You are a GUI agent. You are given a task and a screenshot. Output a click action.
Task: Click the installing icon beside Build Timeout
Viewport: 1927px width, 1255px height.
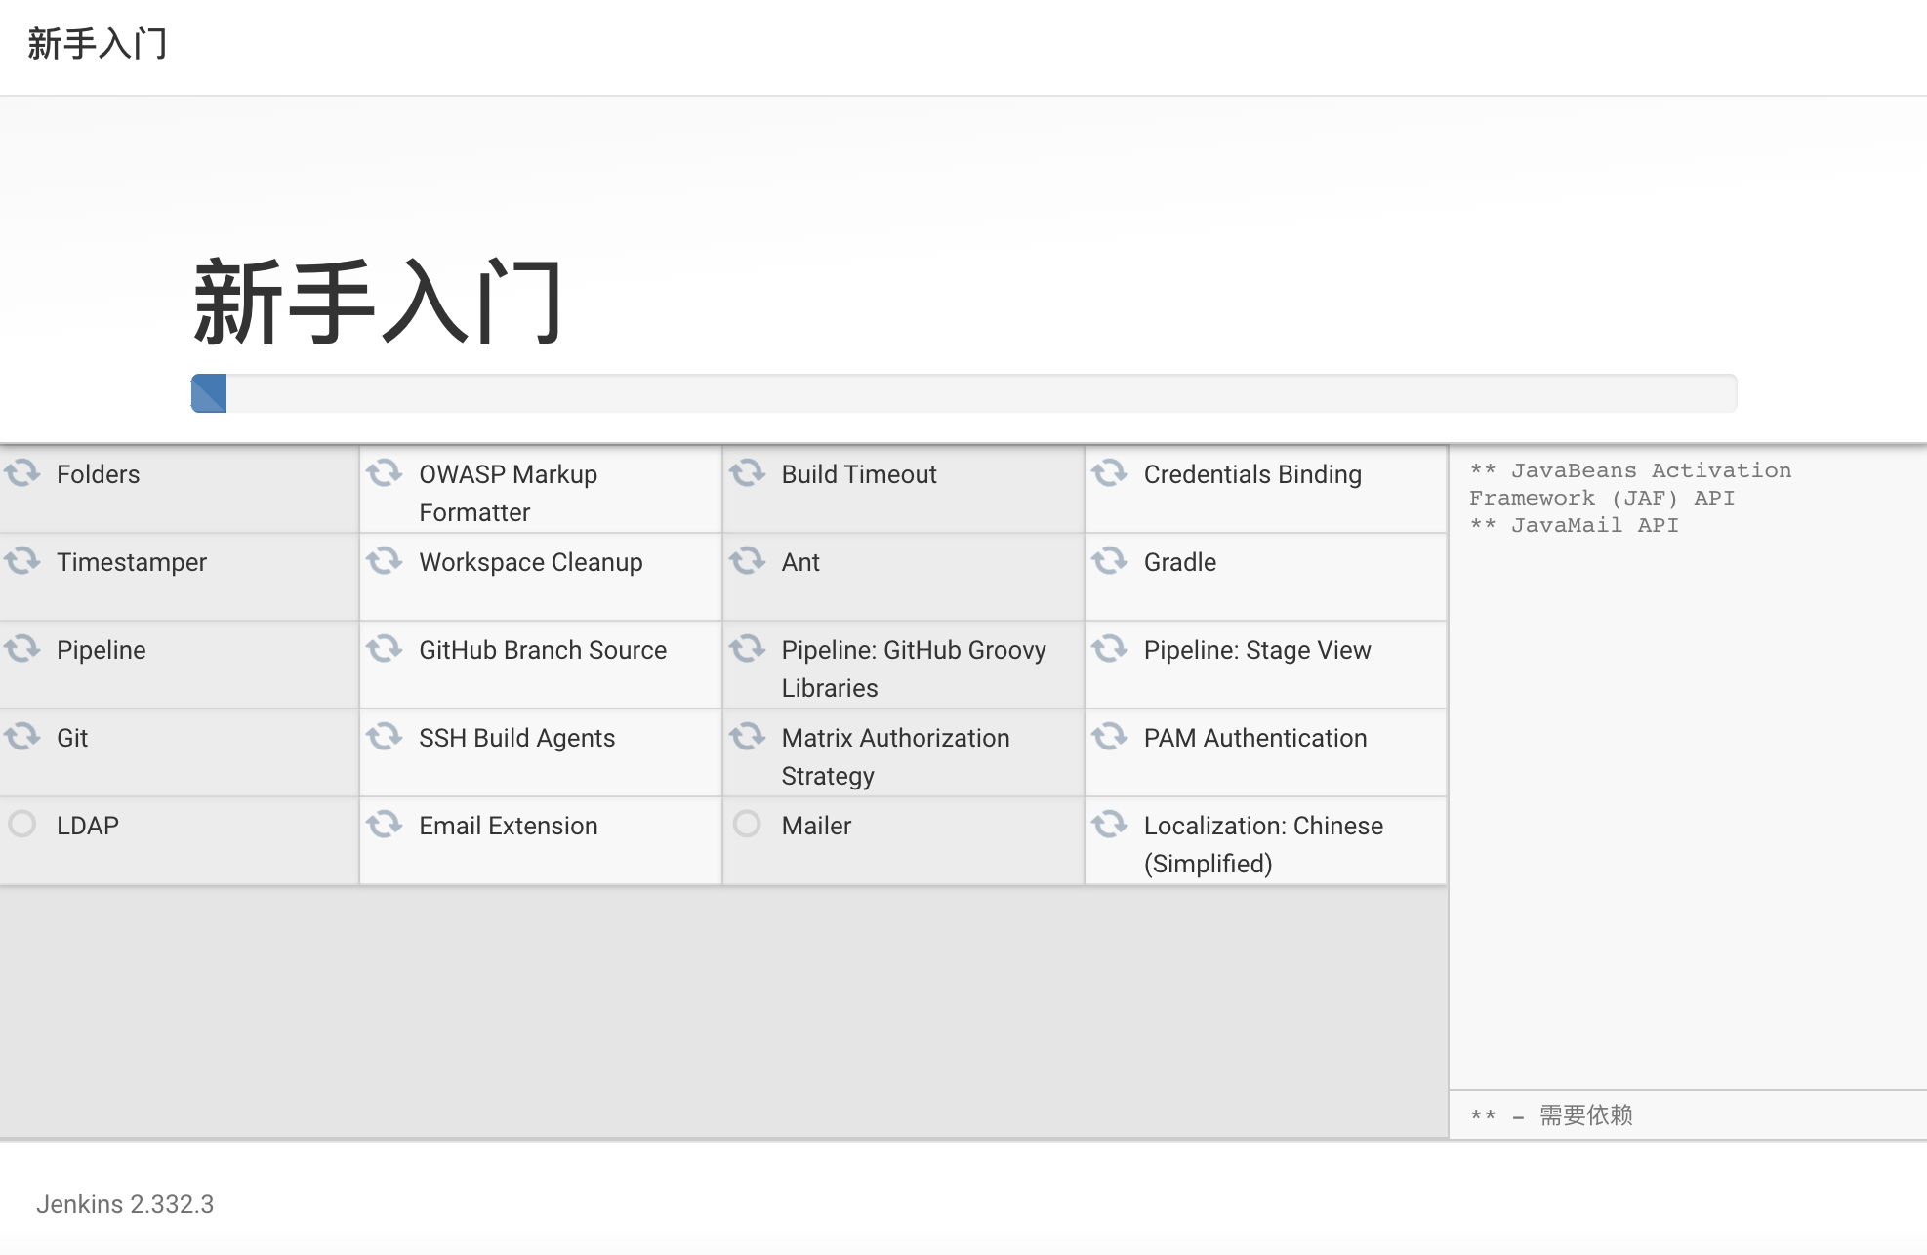coord(747,473)
